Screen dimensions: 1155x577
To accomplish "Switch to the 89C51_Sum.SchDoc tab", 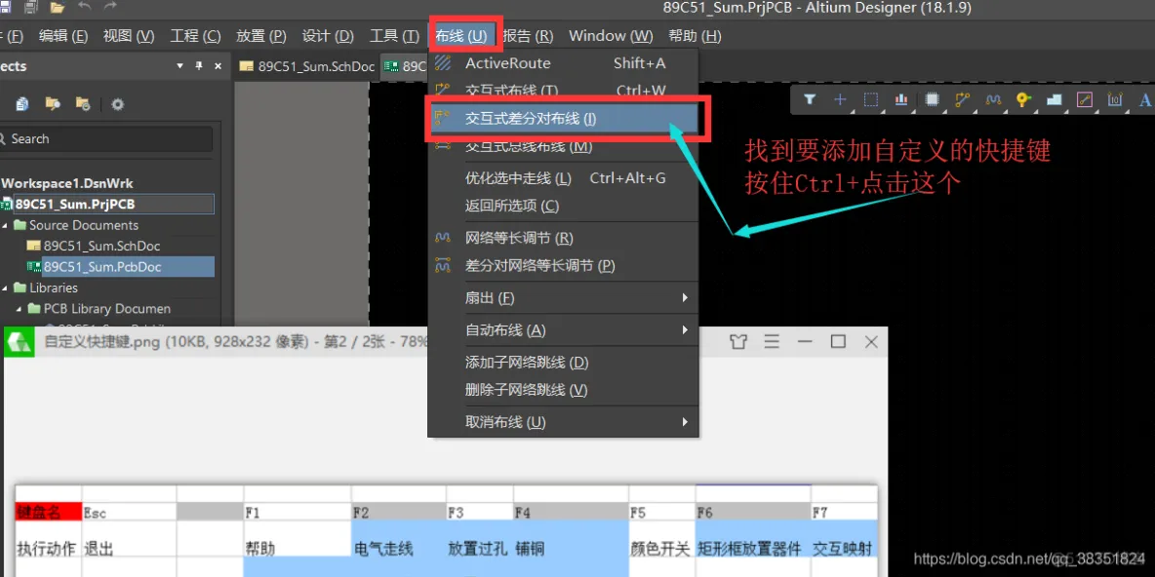I will (x=307, y=66).
